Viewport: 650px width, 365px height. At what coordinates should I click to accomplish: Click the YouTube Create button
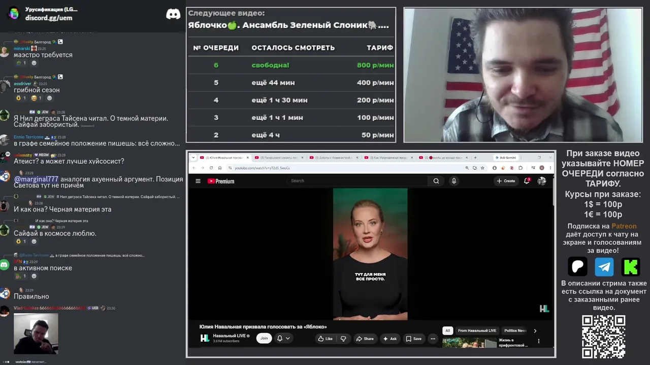coord(506,181)
